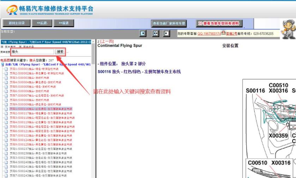Open tree entry 页码1:S00237接头
The width and height of the screenshot is (296, 178).
[41, 149]
